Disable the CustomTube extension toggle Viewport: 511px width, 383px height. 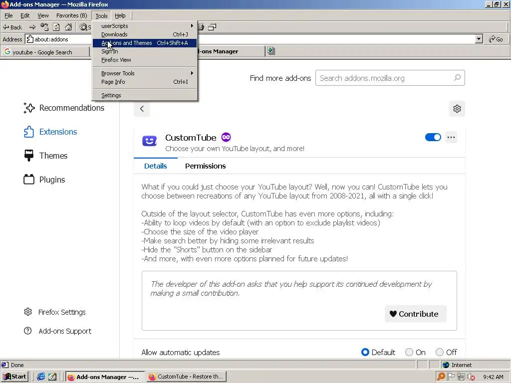click(433, 137)
